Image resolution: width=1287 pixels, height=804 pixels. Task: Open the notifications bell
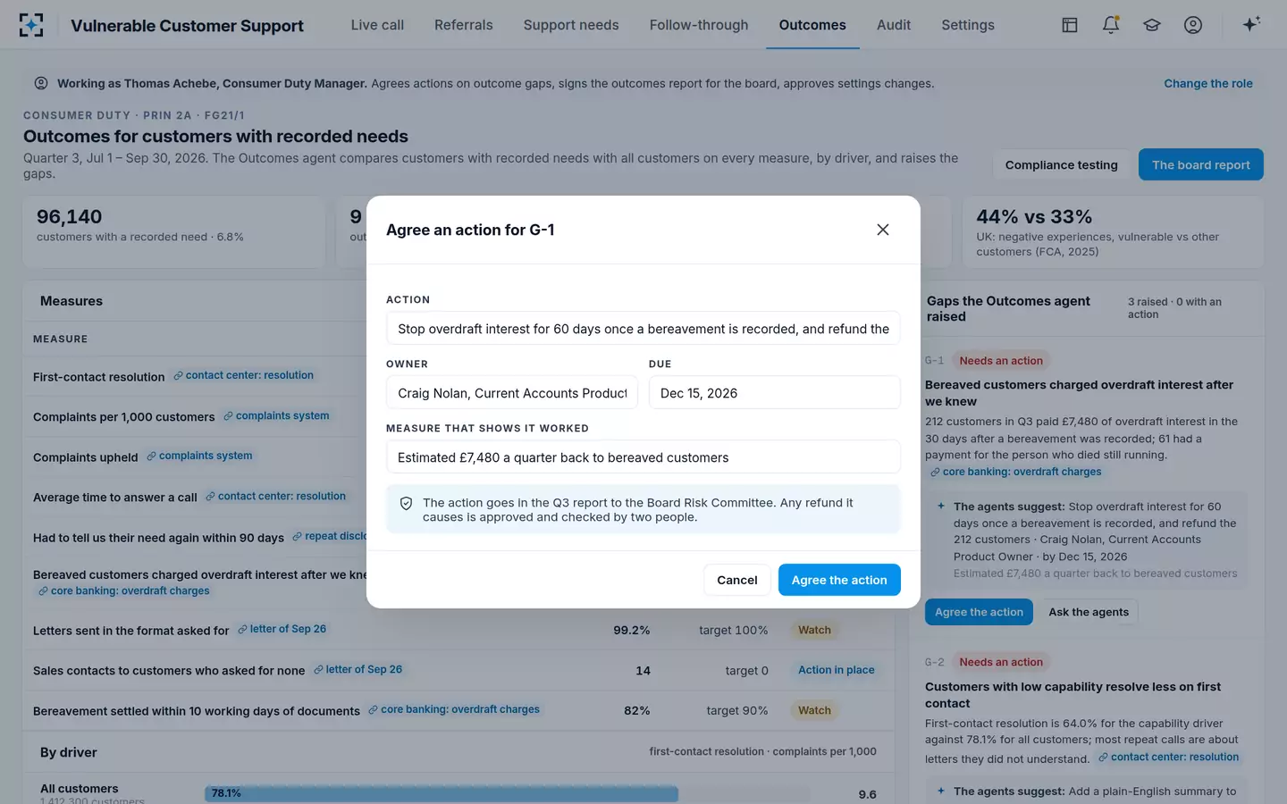point(1111,25)
